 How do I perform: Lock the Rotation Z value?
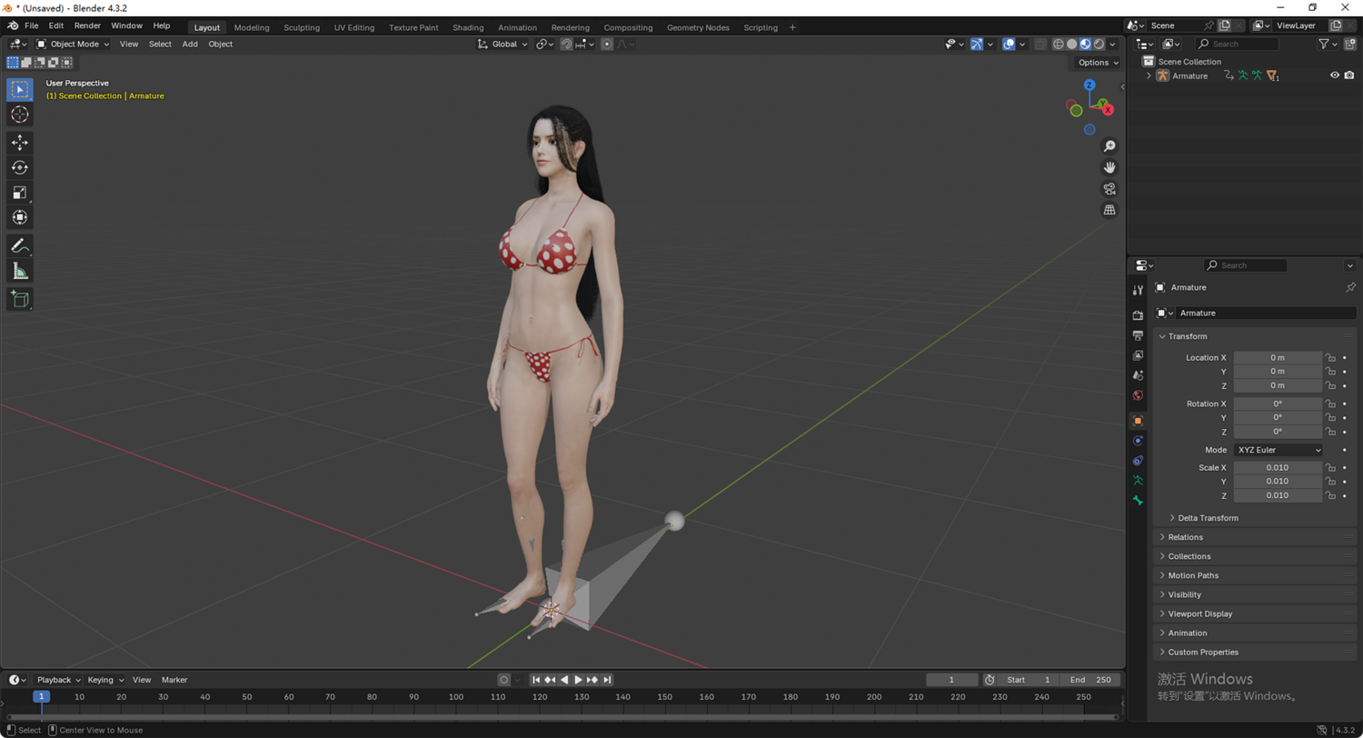click(x=1331, y=432)
